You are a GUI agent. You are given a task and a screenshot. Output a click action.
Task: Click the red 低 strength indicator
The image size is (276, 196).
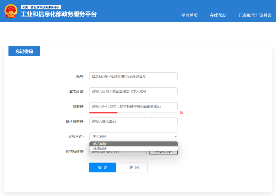pyautogui.click(x=182, y=112)
